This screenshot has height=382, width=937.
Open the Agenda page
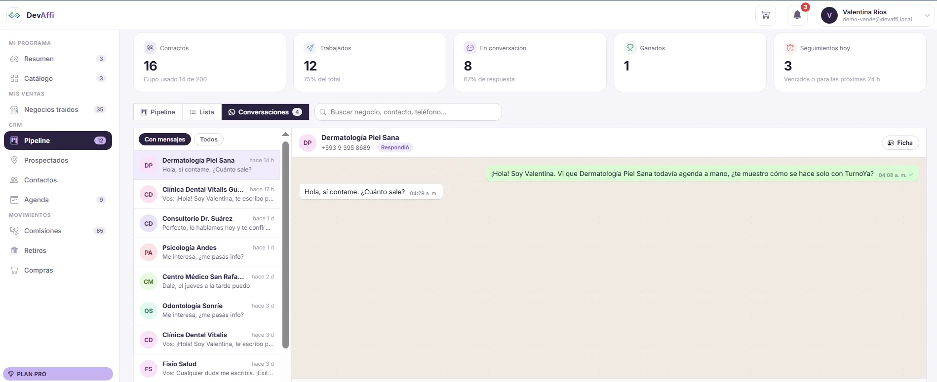point(58,200)
